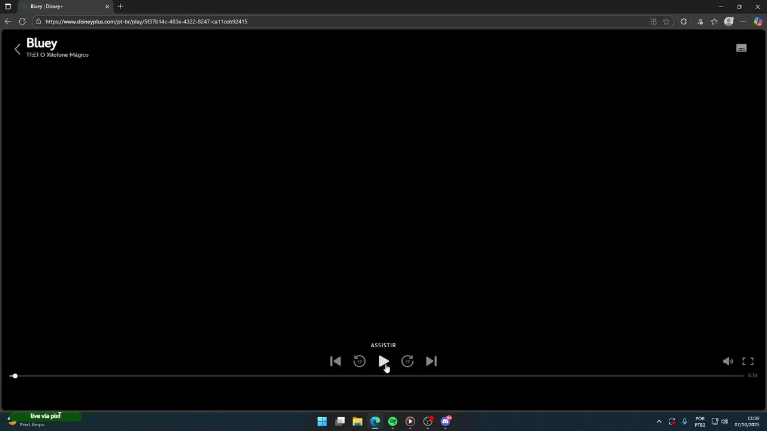This screenshot has height=431, width=767.
Task: Open the browser extensions menu
Action: pyautogui.click(x=684, y=22)
